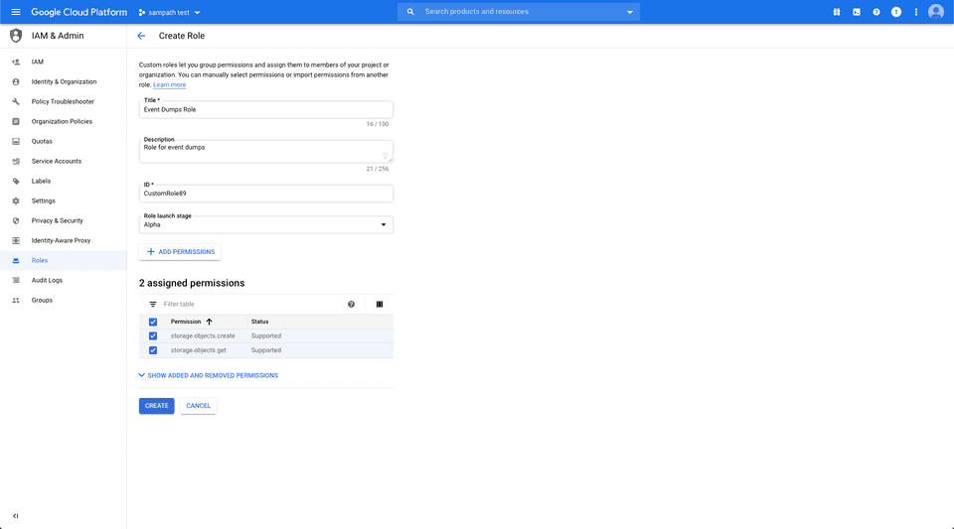Click the help question mark in header
The image size is (954, 529).
[x=876, y=12]
